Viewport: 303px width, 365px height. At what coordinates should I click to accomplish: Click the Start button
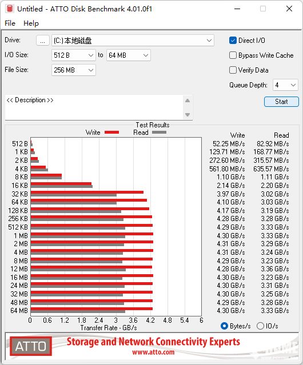coord(281,102)
